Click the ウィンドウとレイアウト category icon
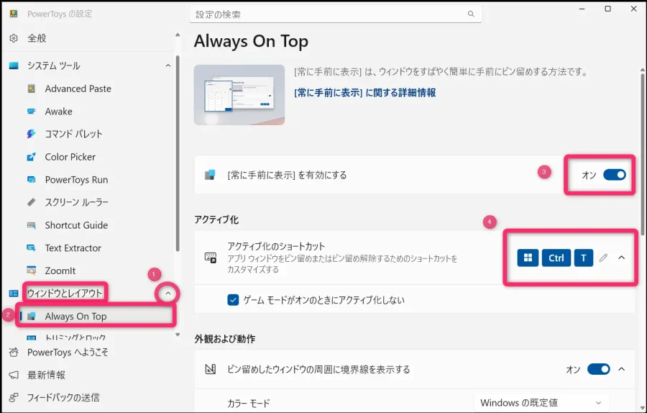Viewport: 647px width, 413px height. click(x=14, y=294)
